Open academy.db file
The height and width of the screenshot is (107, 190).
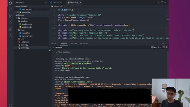pyautogui.click(x=27, y=27)
